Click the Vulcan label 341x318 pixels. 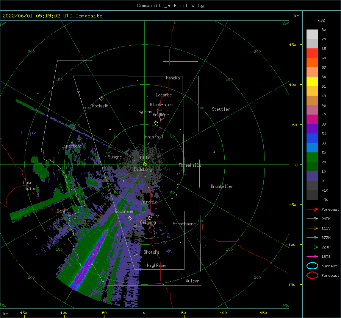(x=192, y=281)
